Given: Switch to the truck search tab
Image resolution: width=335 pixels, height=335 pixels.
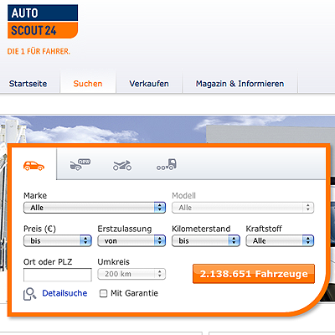Looking at the screenshot, I should coord(167,165).
